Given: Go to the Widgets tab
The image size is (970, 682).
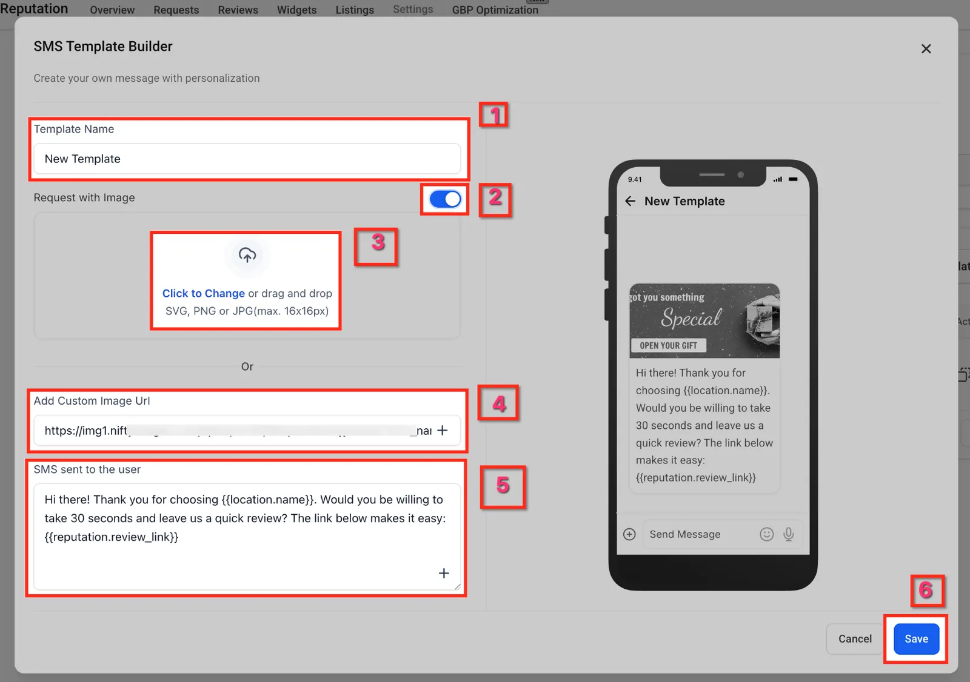Looking at the screenshot, I should coord(296,10).
